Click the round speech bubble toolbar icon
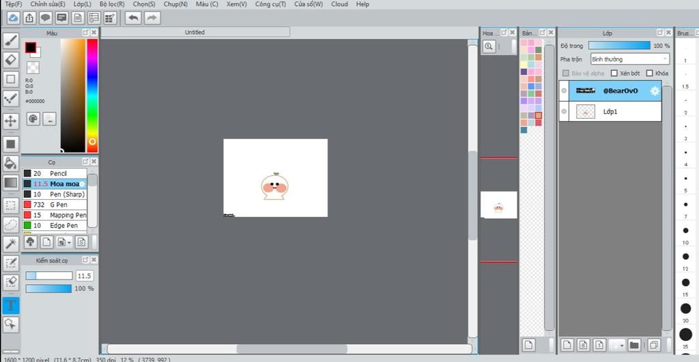 46,18
